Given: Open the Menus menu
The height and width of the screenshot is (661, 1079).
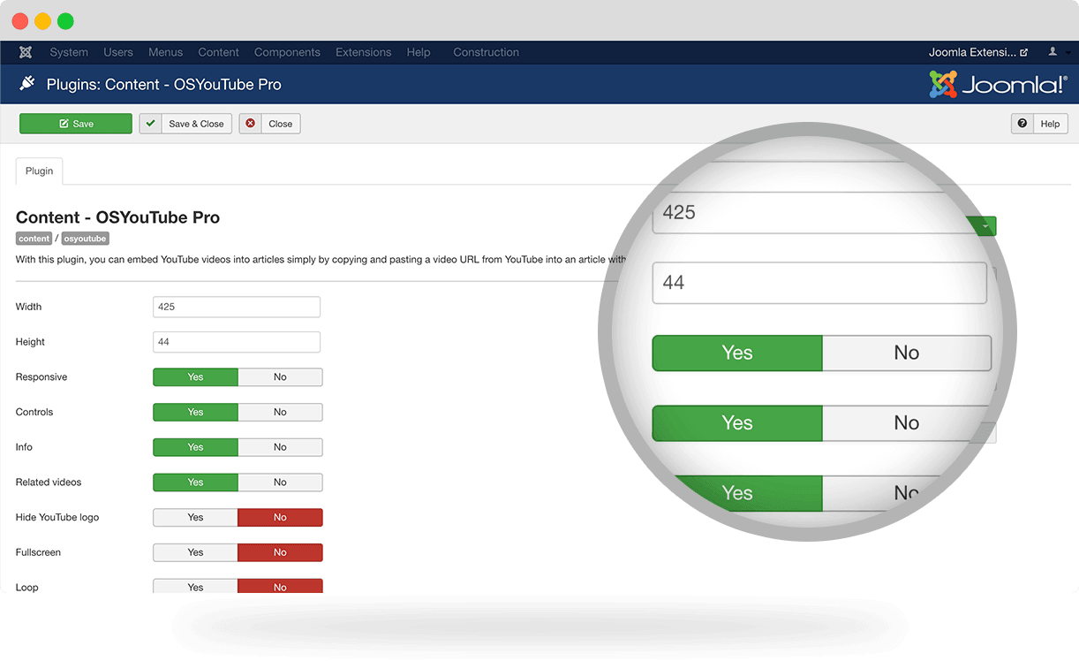Looking at the screenshot, I should [166, 52].
